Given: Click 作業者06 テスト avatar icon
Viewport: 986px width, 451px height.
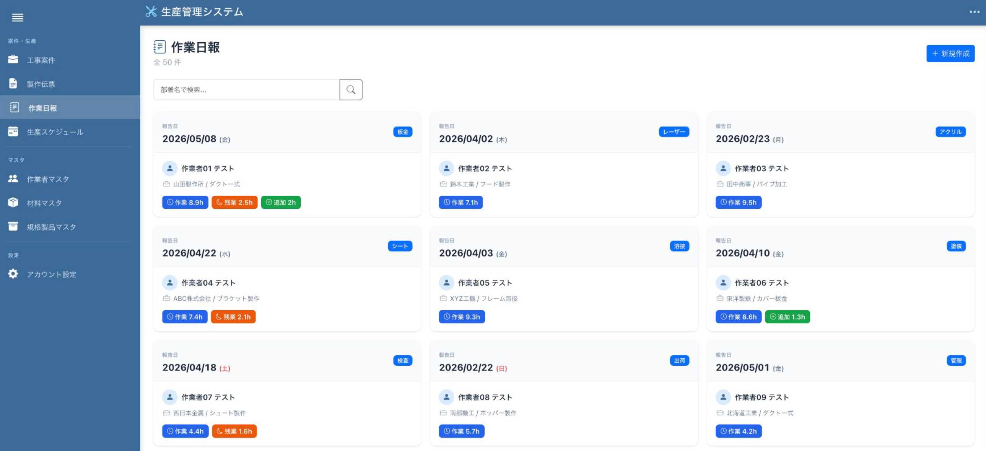Looking at the screenshot, I should (723, 283).
